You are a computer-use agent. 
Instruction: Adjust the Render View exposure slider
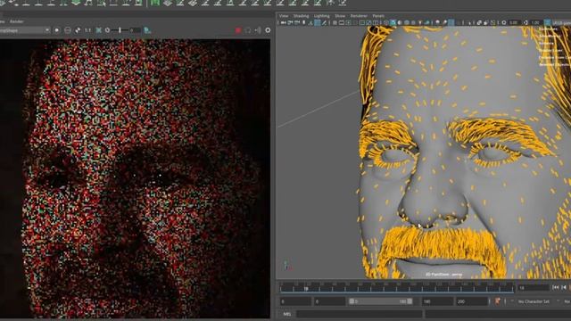119,30
